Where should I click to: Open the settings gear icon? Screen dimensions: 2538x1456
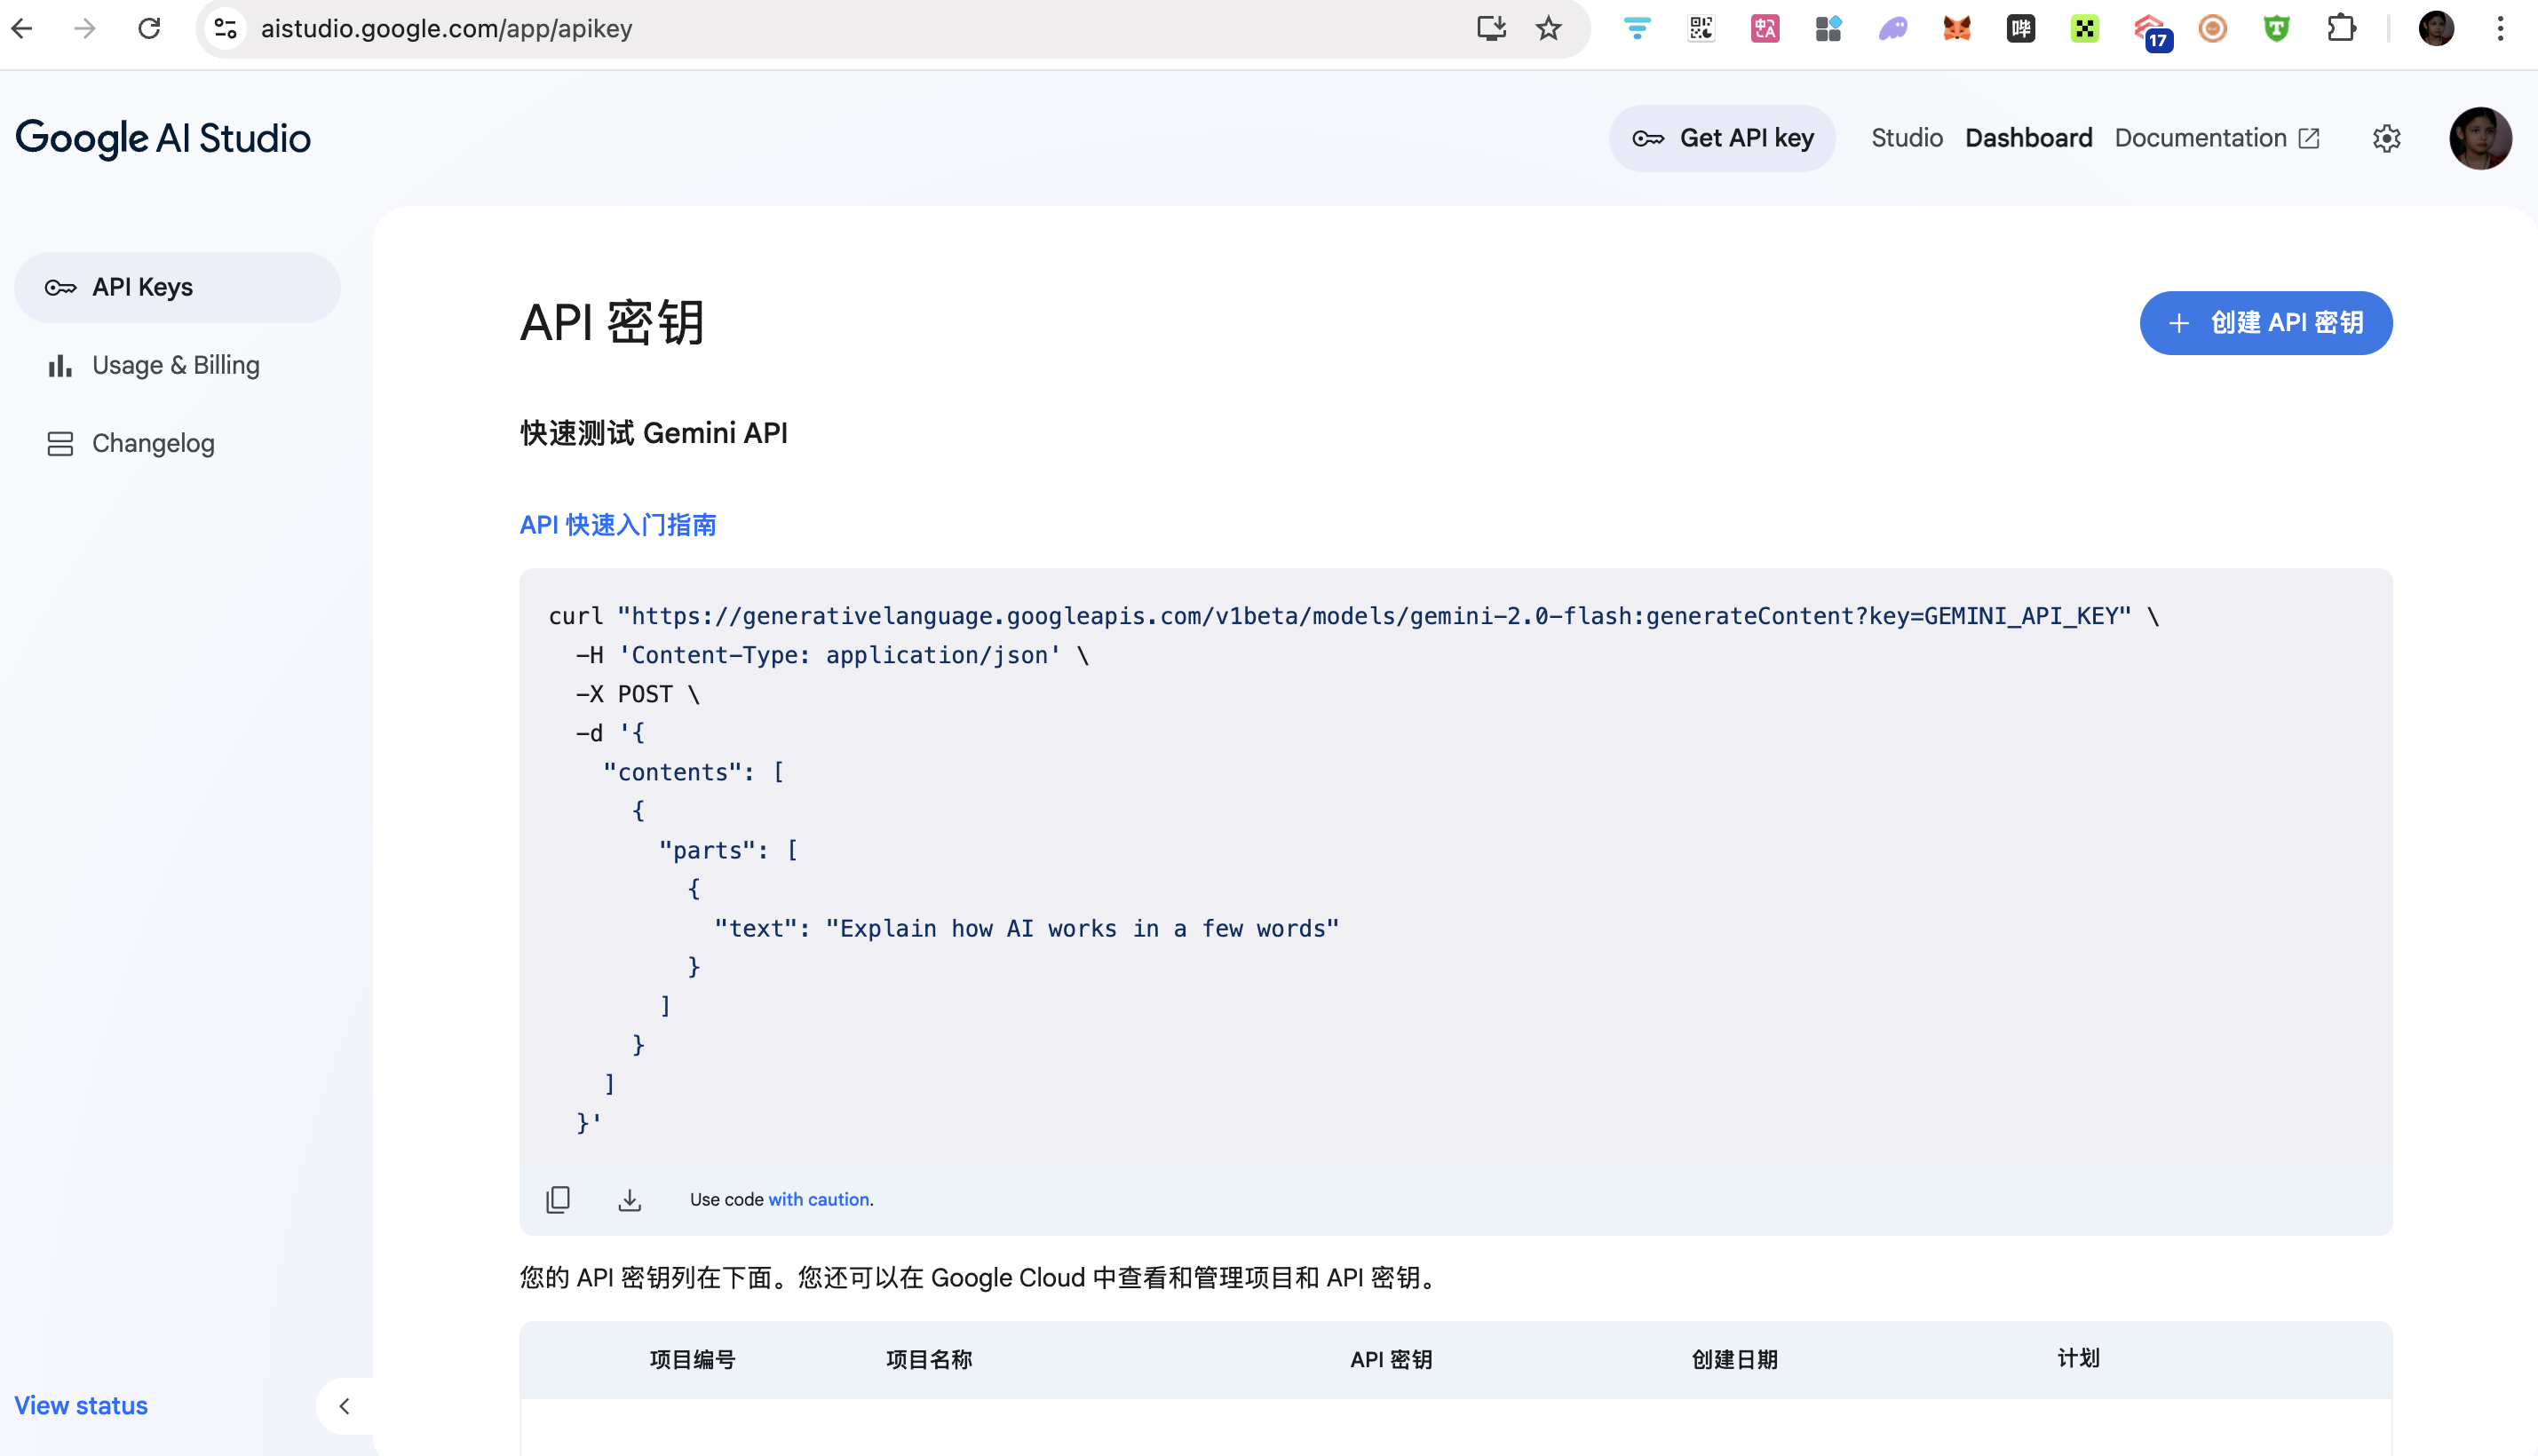click(x=2386, y=138)
